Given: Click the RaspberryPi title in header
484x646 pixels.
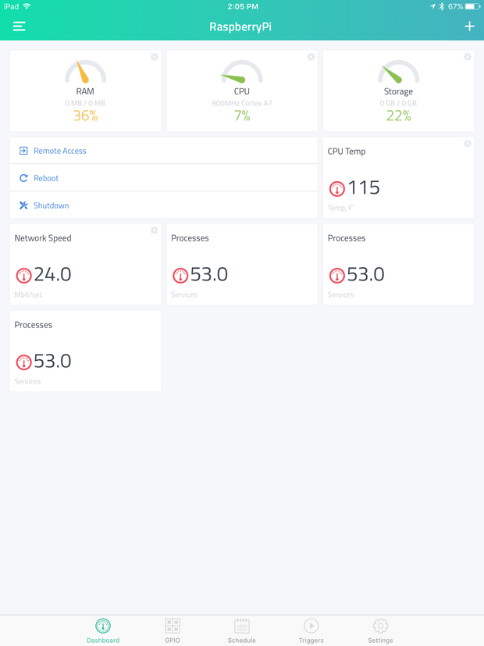Looking at the screenshot, I should coord(240,27).
